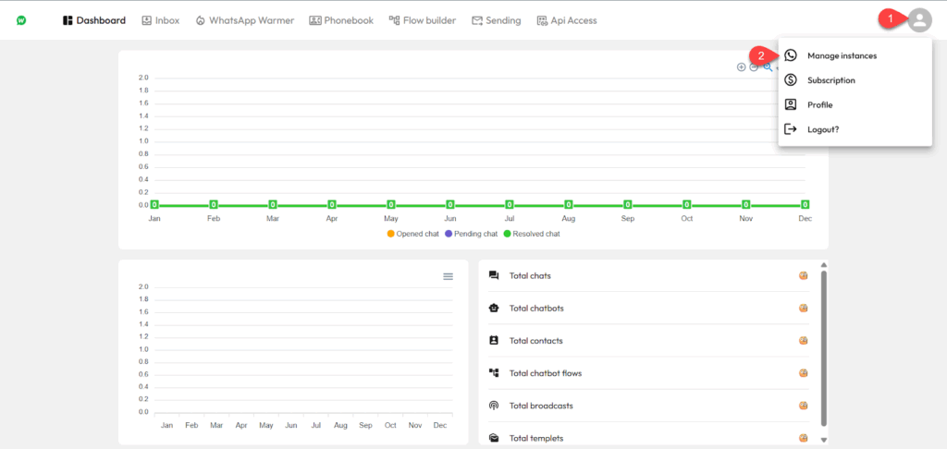Open the Phonebook section
The height and width of the screenshot is (449, 947).
(x=341, y=20)
